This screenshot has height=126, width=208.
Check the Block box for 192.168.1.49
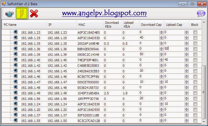click(195, 93)
